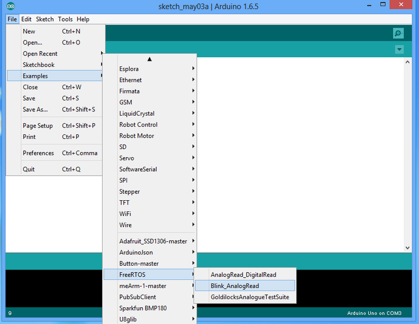Screen dimensions: 419x324
Task: Open the Tools menu
Action: coord(65,19)
